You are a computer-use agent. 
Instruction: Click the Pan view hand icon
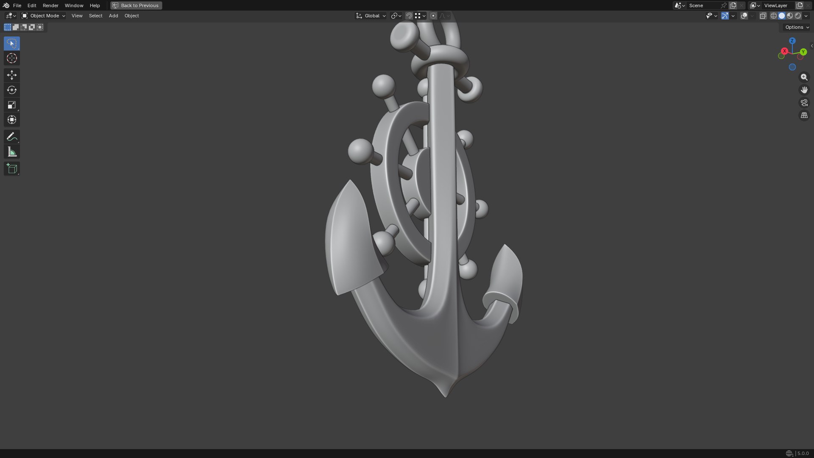(x=804, y=90)
